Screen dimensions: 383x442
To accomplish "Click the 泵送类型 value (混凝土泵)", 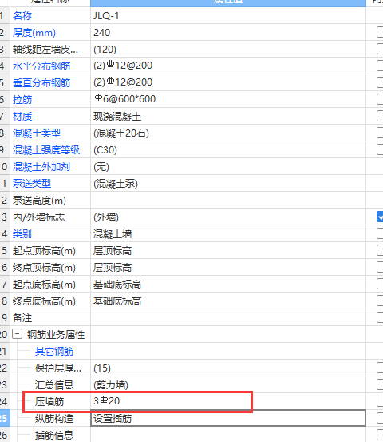I will coord(116,184).
